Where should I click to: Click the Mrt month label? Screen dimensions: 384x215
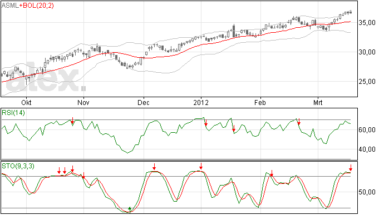tap(318, 102)
